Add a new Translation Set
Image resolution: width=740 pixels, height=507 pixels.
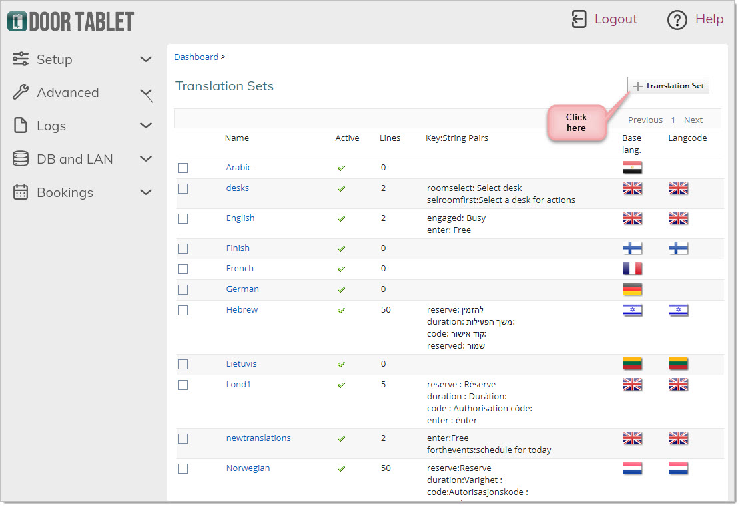668,86
